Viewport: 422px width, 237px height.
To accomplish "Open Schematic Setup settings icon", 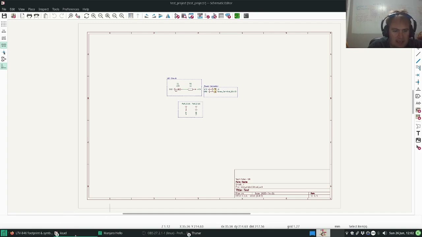I will (14, 16).
